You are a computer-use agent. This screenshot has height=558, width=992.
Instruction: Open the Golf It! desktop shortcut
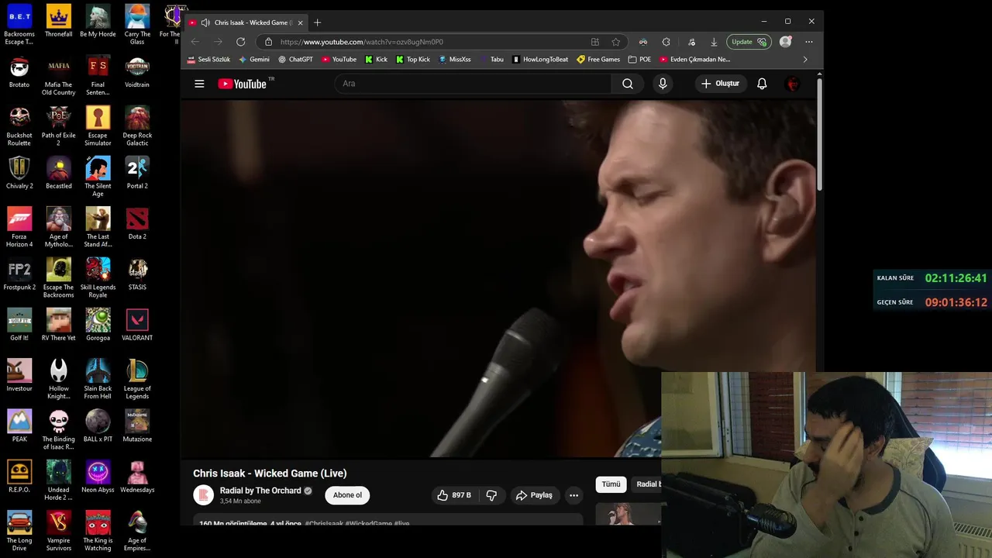click(19, 325)
